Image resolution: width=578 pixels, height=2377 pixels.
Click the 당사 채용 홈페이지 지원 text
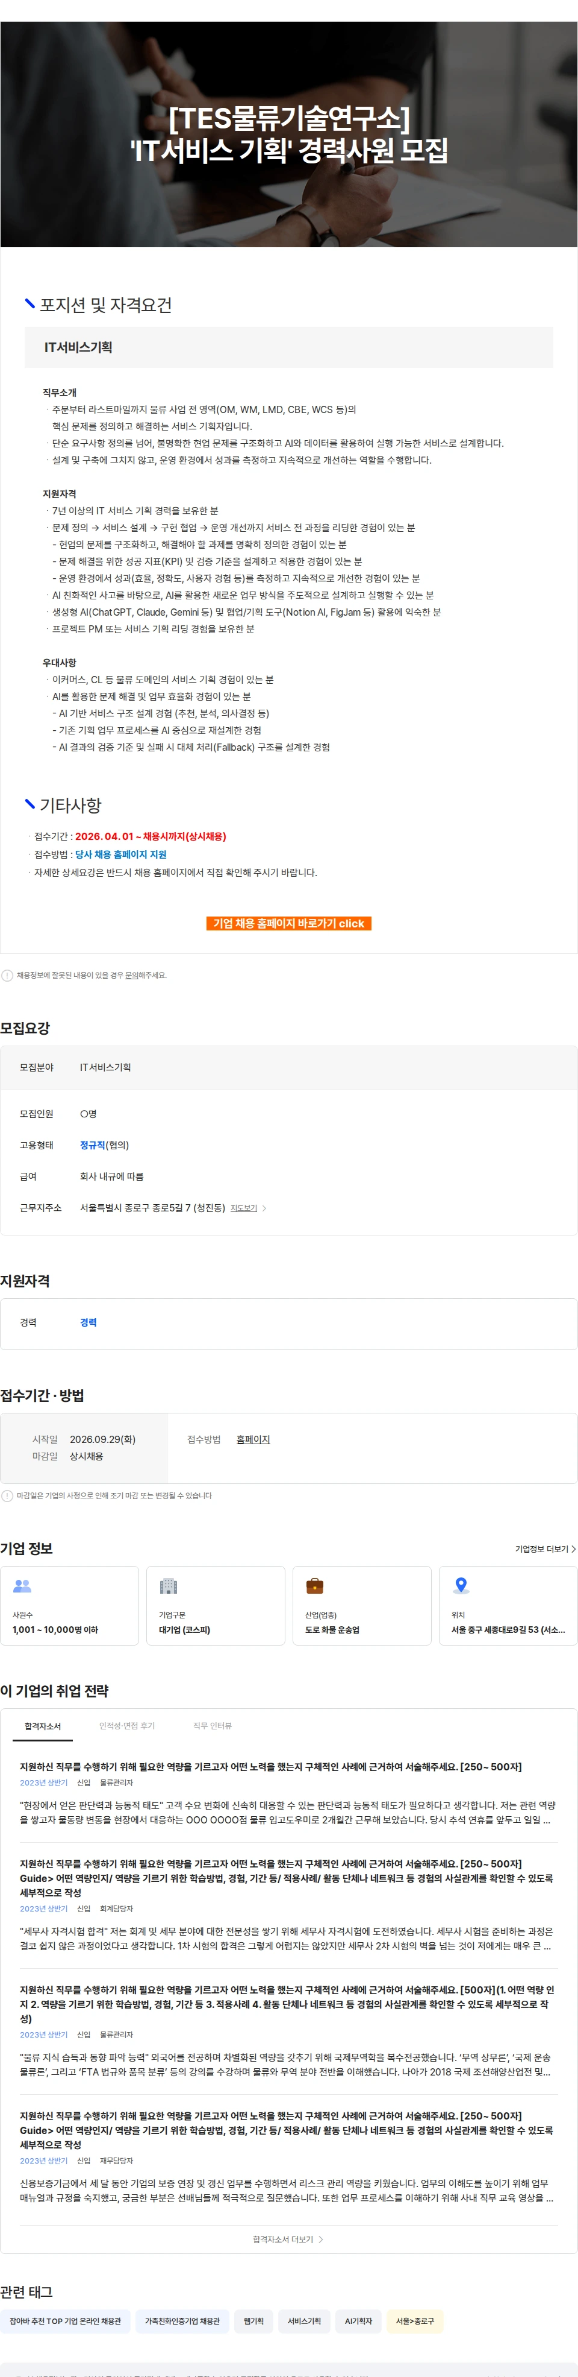point(121,854)
